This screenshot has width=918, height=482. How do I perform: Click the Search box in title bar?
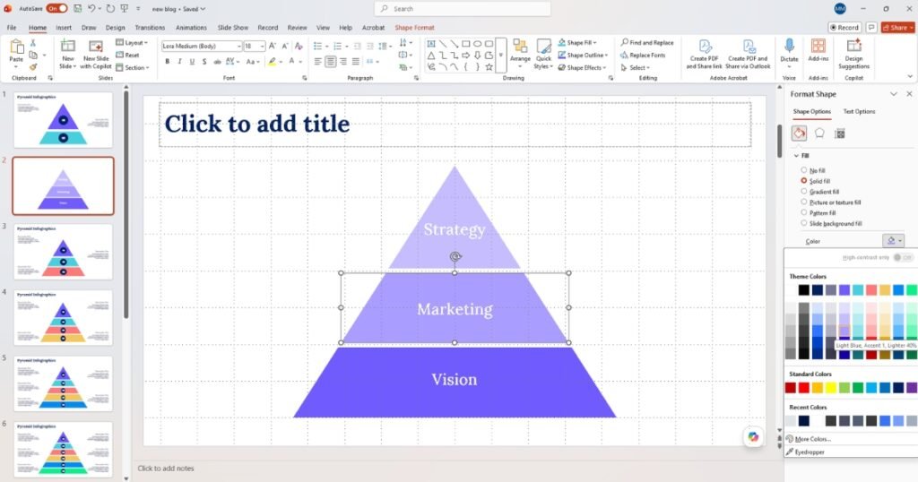pos(463,9)
